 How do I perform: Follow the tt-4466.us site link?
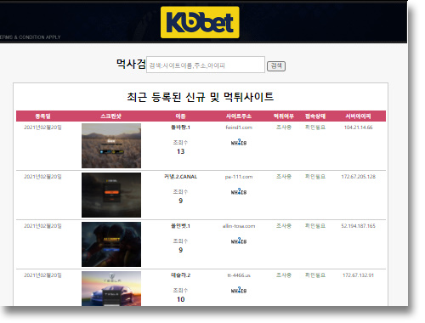239,275
